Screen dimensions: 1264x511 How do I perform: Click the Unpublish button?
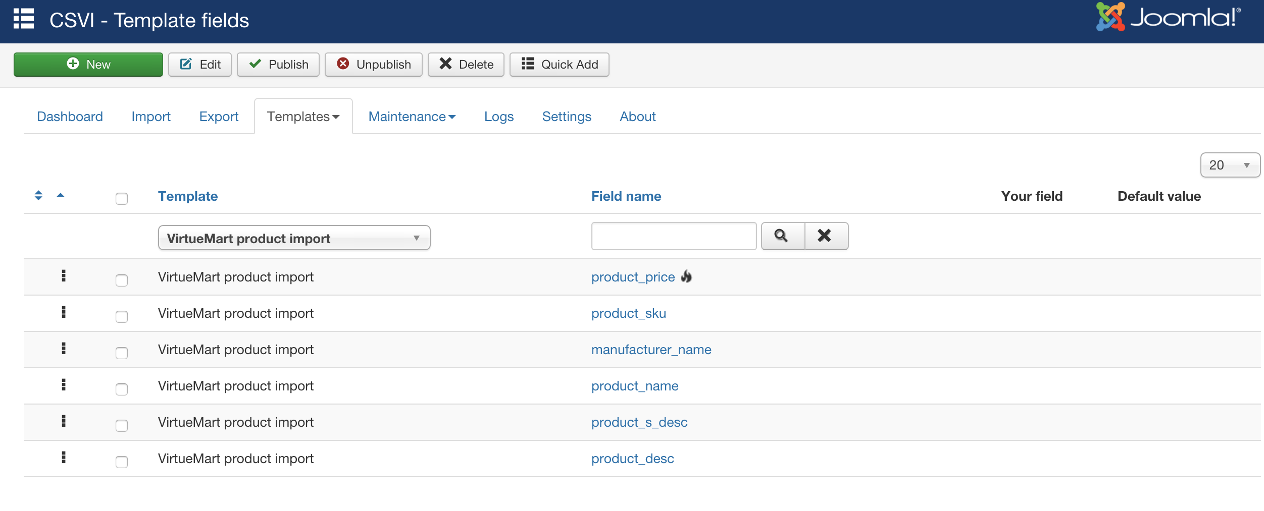[x=374, y=65]
